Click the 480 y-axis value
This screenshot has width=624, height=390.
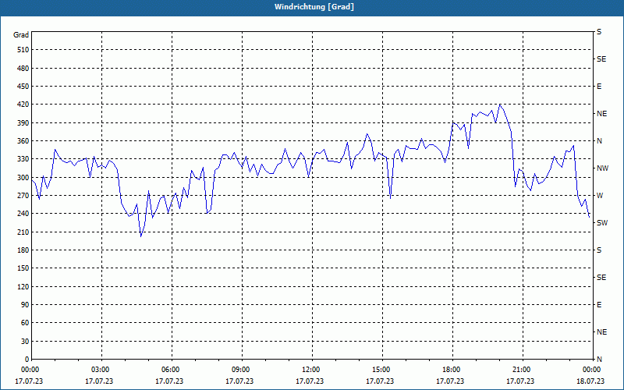point(23,69)
